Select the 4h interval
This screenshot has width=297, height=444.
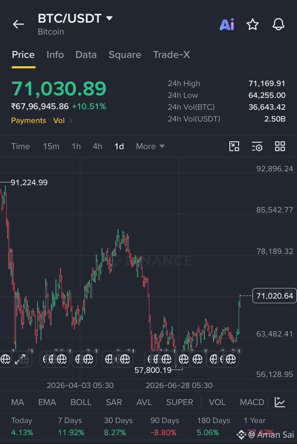click(98, 146)
